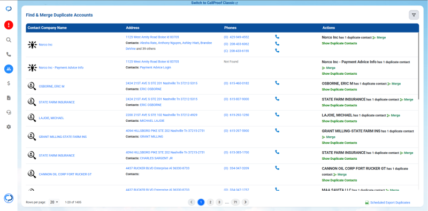Open the search icon in the sidebar

tap(9, 40)
